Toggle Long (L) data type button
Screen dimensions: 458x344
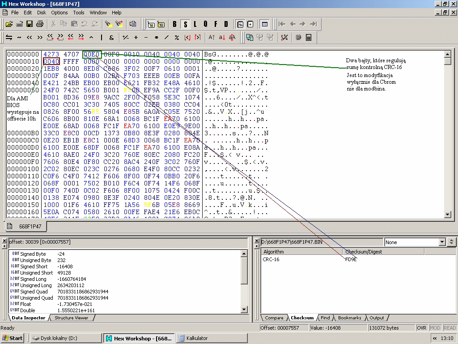click(195, 24)
